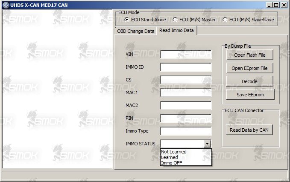This screenshot has width=290, height=182.
Task: Click Open EEprom File button
Action: [x=250, y=68]
